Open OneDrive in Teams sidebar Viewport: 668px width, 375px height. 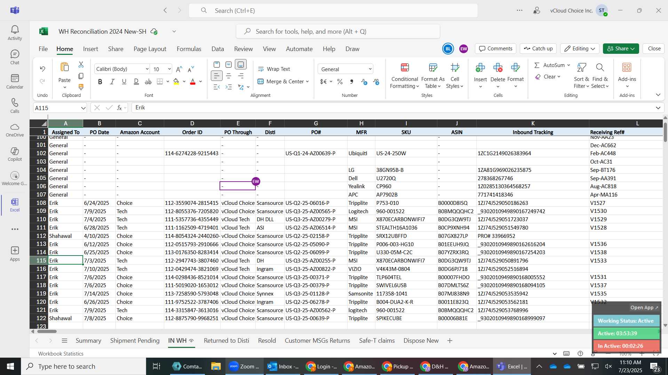(x=15, y=130)
